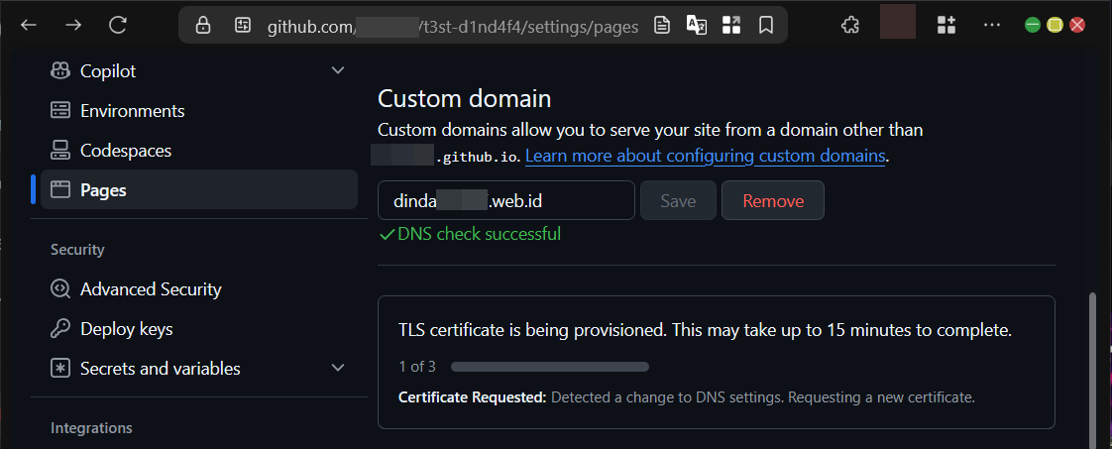This screenshot has width=1112, height=449.
Task: Reload the current page
Action: [117, 26]
